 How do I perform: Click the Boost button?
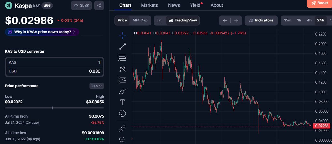(320, 3)
